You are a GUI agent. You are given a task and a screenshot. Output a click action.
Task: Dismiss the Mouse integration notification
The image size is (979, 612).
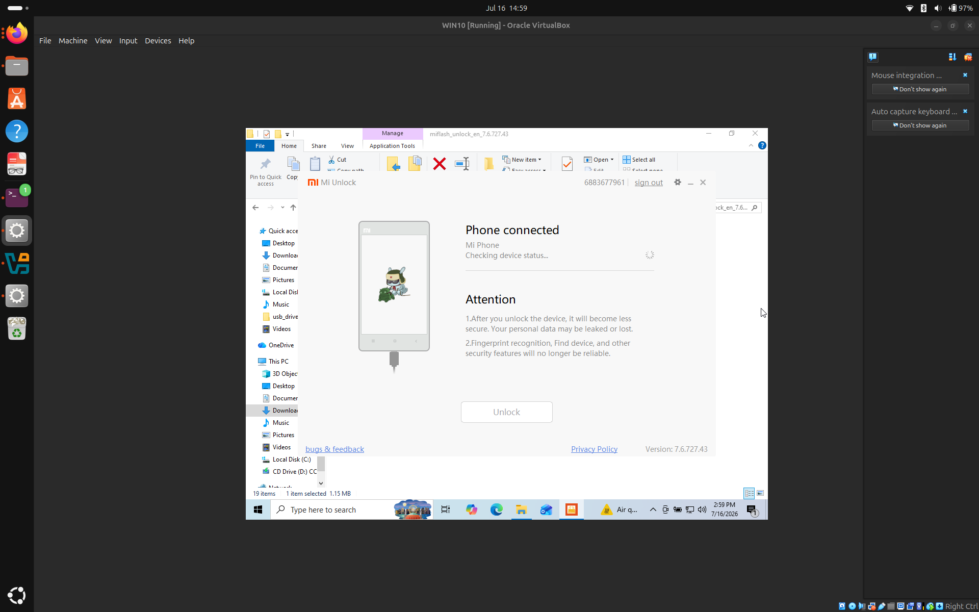[x=965, y=75]
